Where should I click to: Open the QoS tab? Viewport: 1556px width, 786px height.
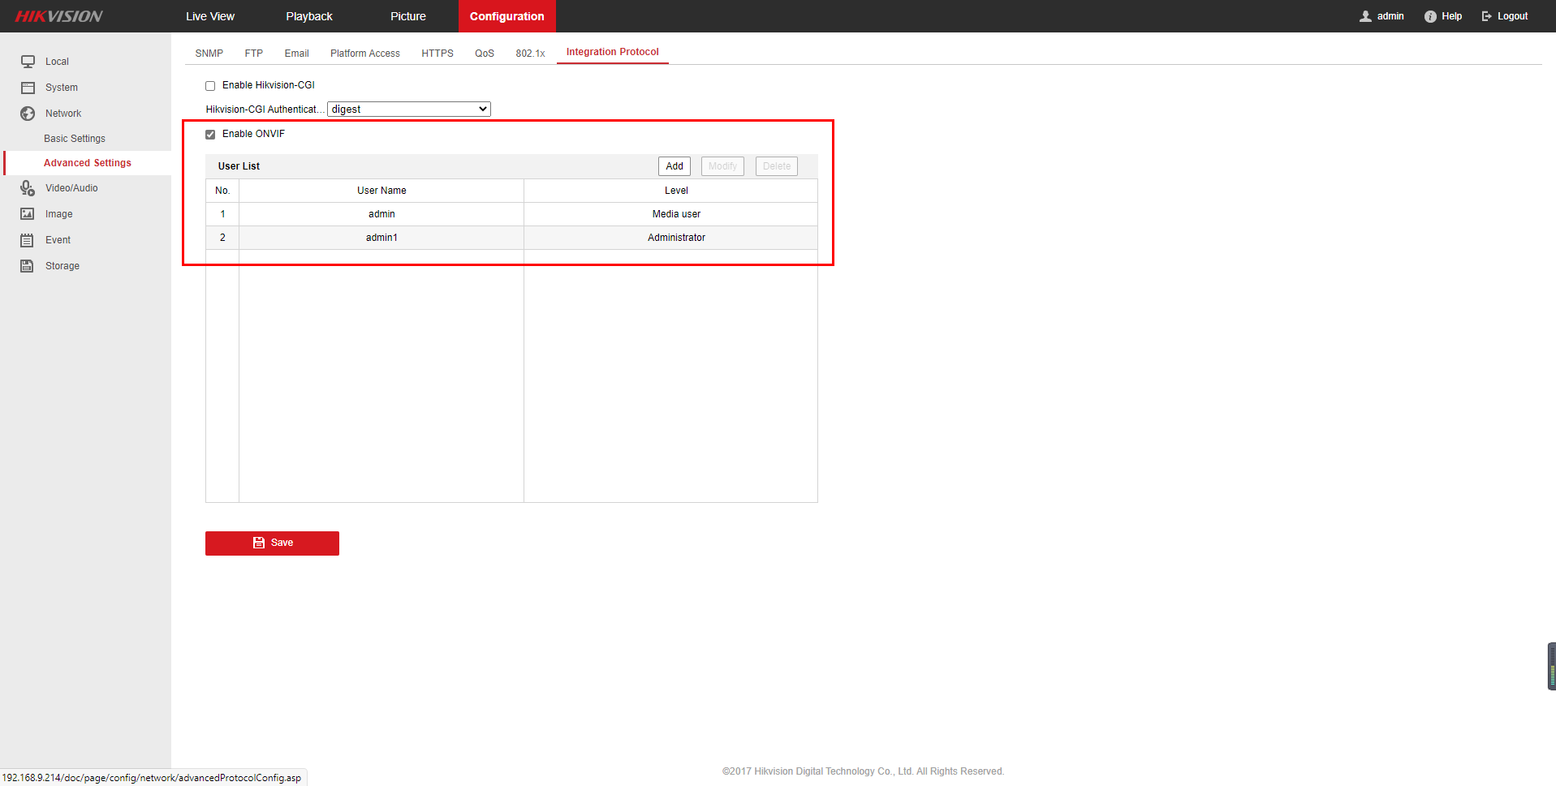coord(485,54)
